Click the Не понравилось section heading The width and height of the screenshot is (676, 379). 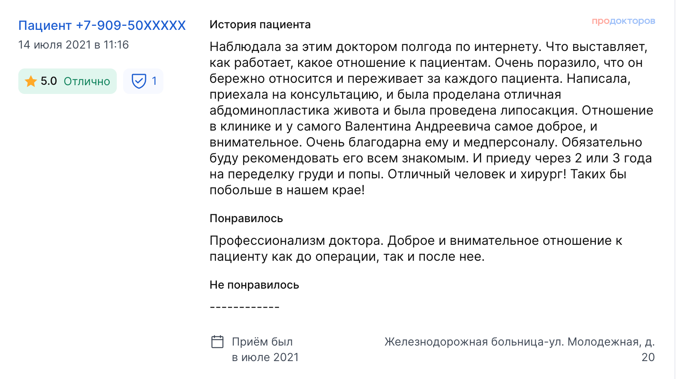254,285
